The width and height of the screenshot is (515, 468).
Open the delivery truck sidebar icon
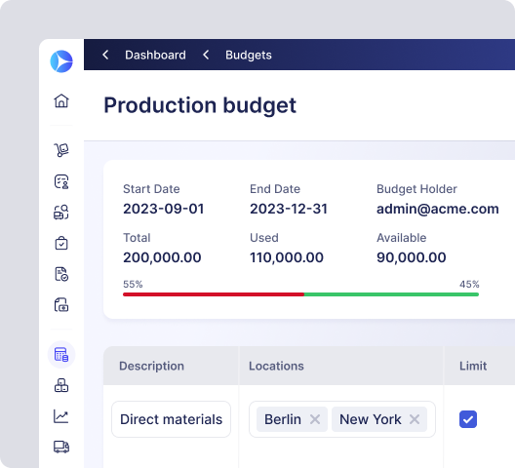(61, 447)
